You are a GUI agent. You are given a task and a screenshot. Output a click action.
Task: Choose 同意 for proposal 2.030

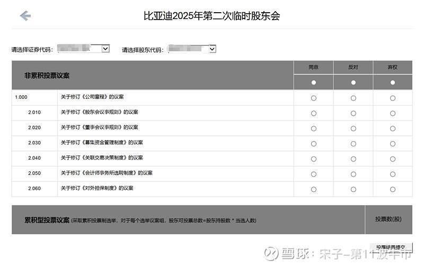(x=314, y=144)
